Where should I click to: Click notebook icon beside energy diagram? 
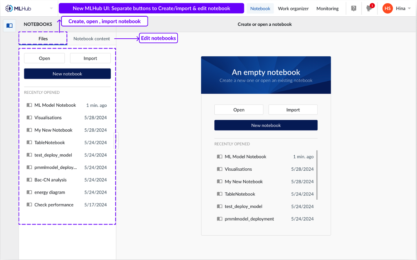29,192
